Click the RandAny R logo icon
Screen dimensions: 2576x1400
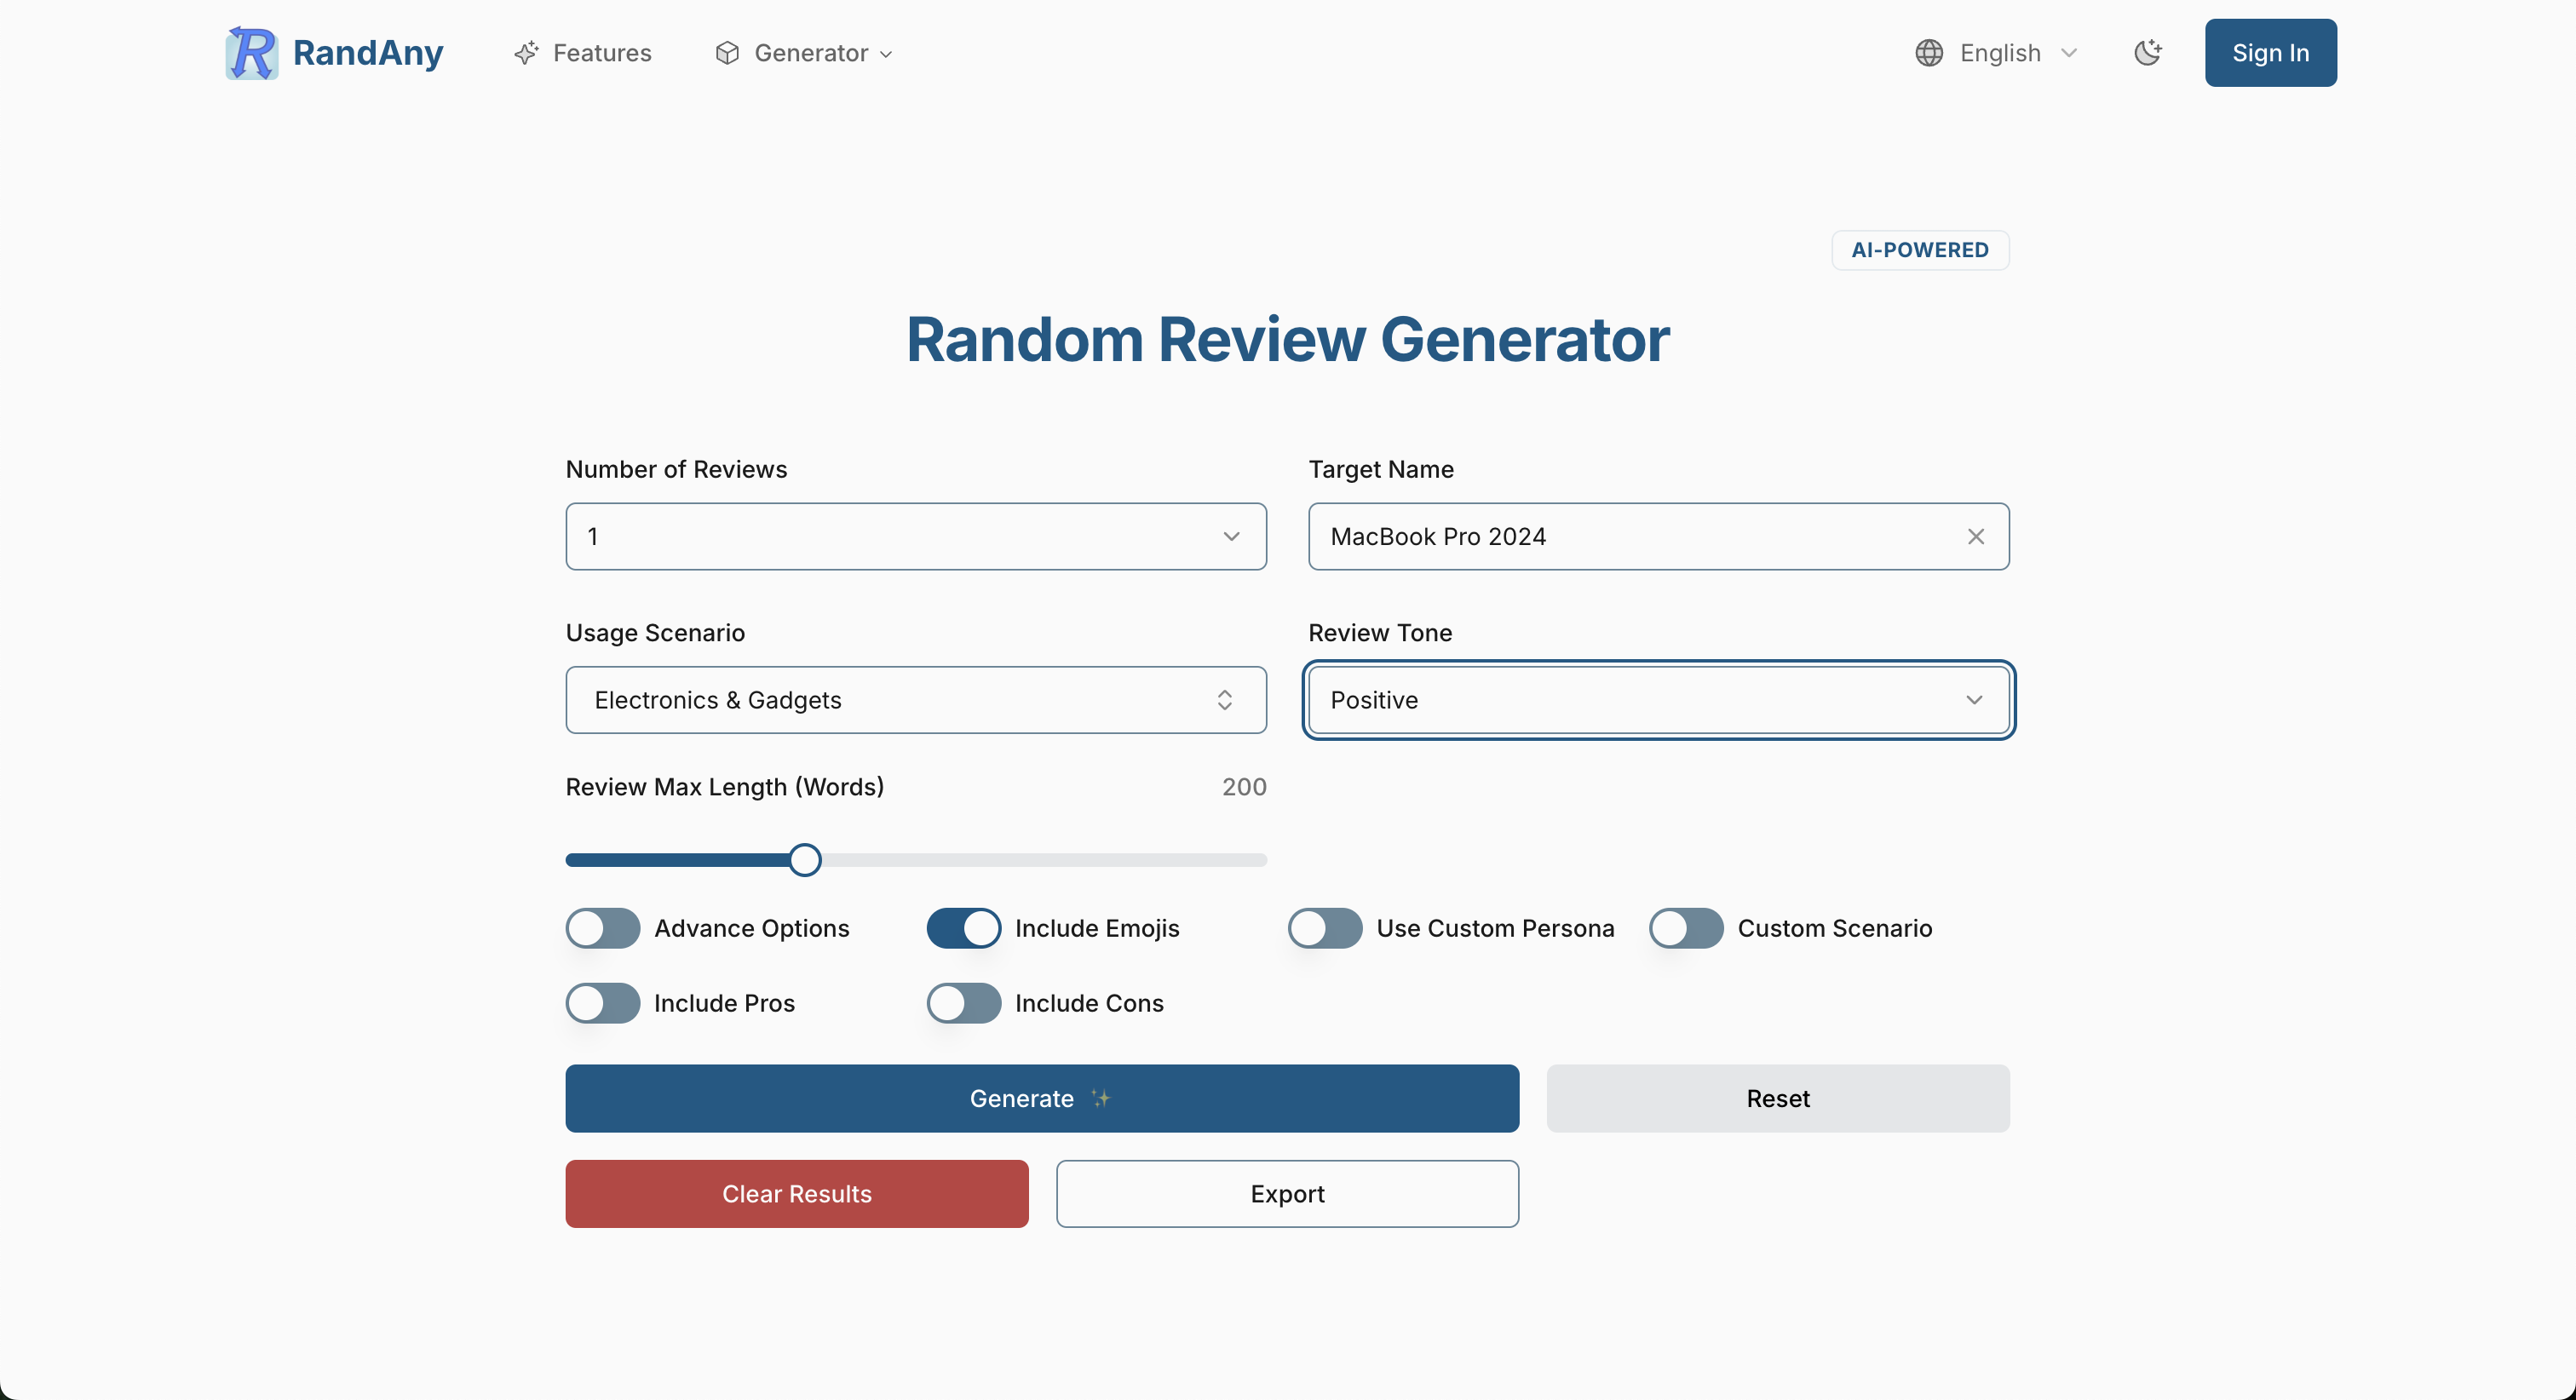point(251,53)
